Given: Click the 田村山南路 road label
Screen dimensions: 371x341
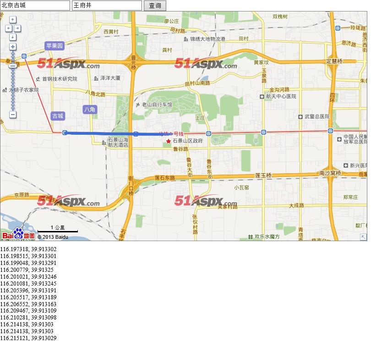Looking at the screenshot, I should pos(197,83).
